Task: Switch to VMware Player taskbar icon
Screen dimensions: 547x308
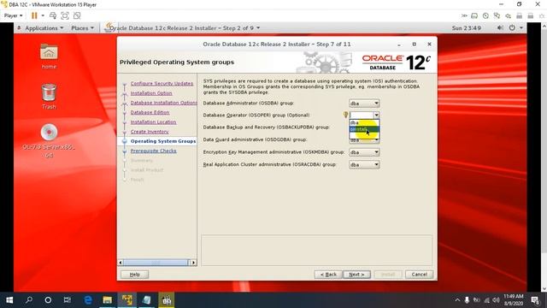Action: point(127,300)
